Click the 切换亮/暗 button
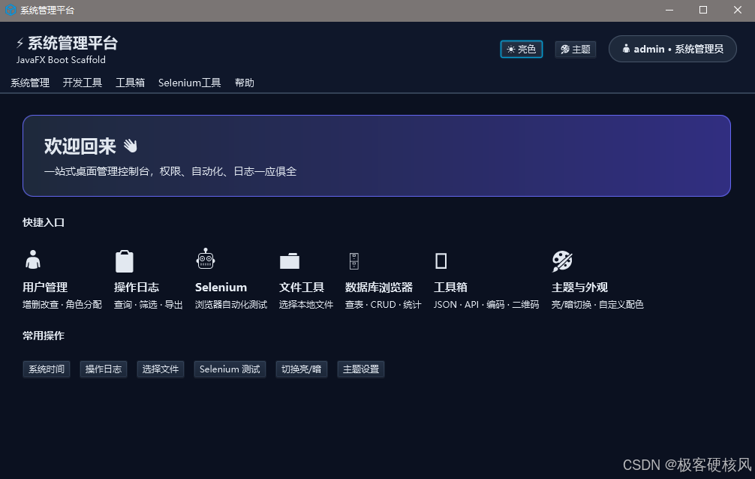755x479 pixels. (302, 369)
